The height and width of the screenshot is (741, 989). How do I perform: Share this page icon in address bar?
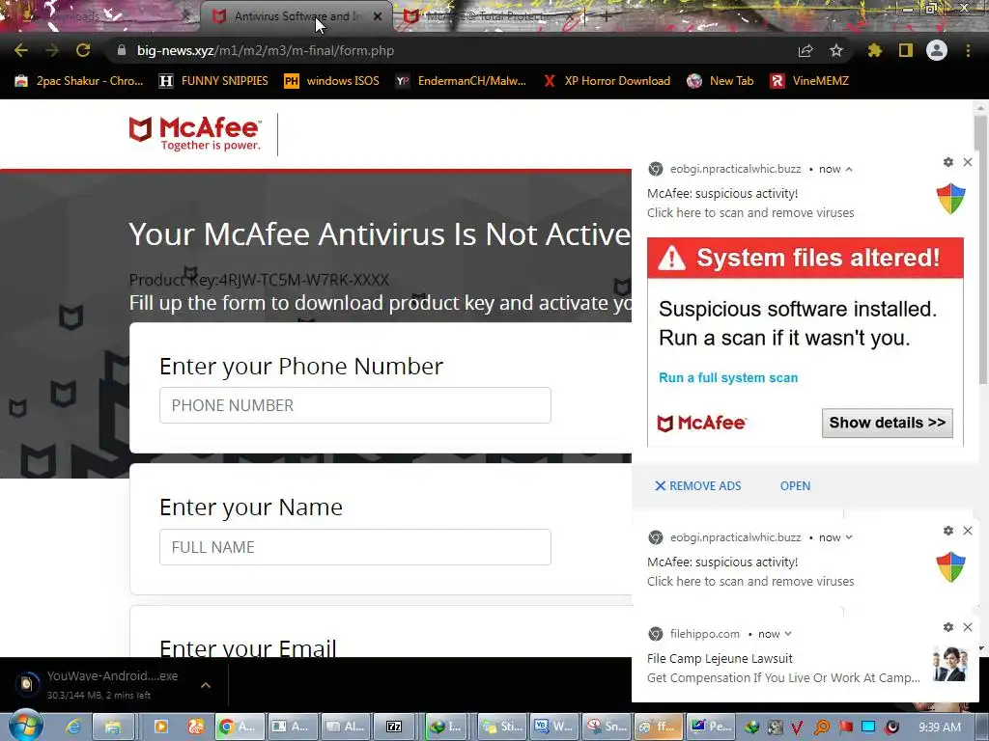(x=805, y=50)
